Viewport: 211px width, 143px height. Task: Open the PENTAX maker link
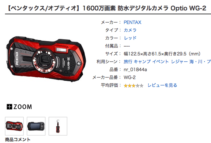pos(132,22)
